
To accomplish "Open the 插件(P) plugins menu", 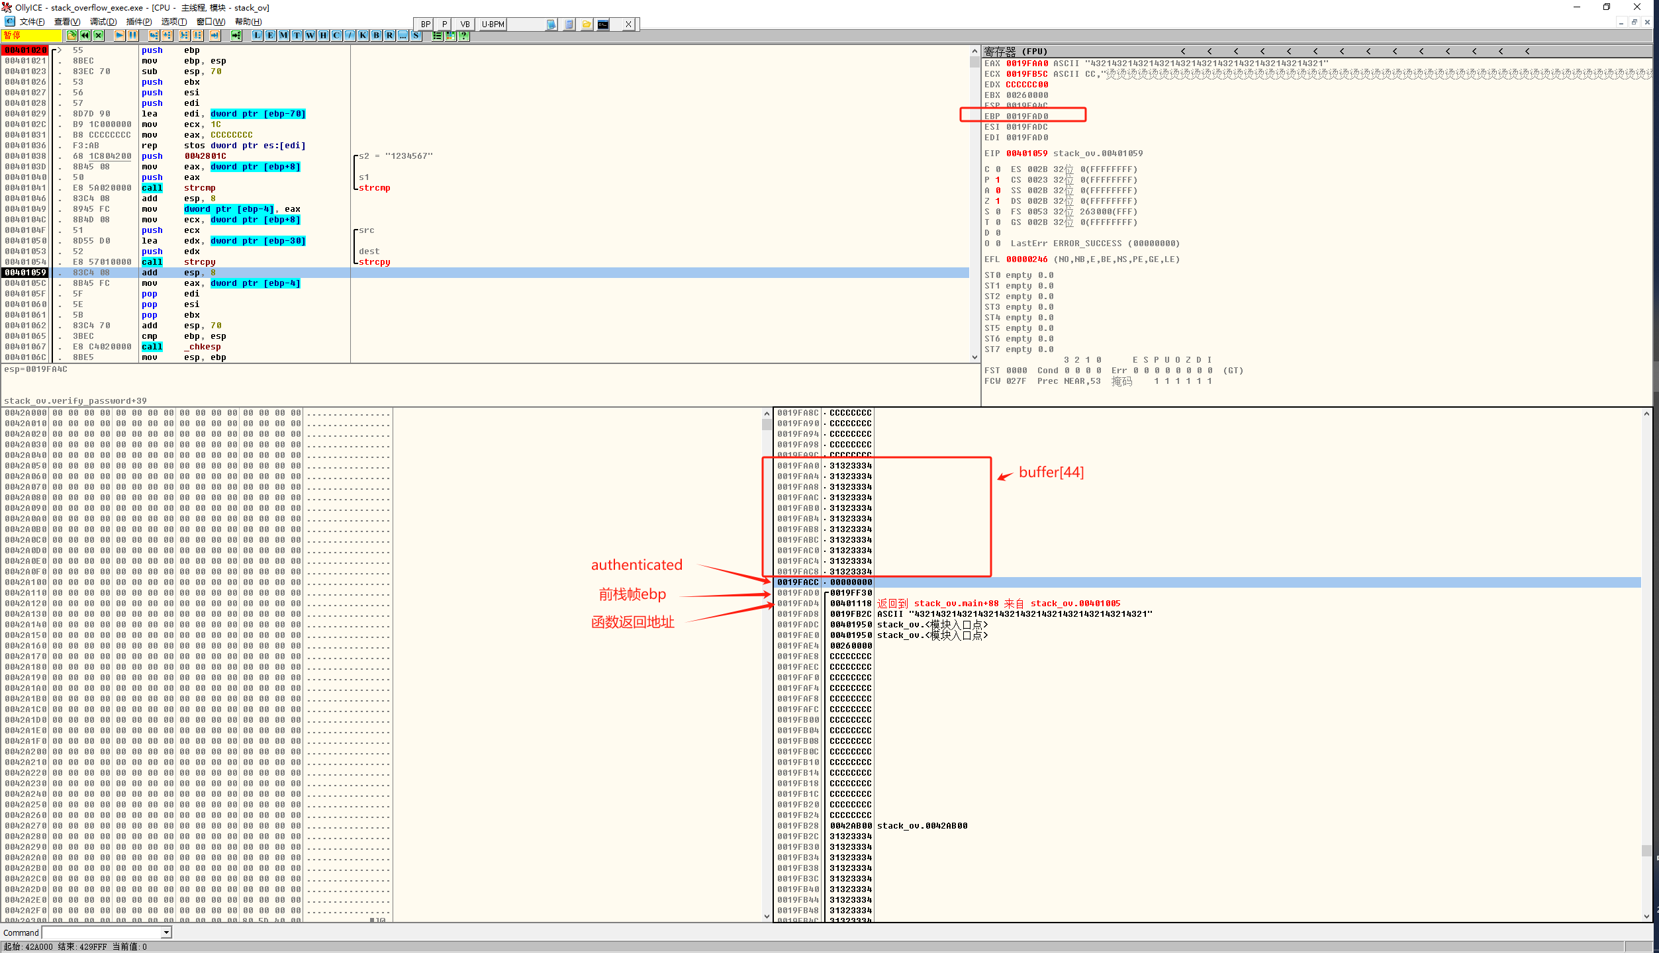I will (x=139, y=22).
